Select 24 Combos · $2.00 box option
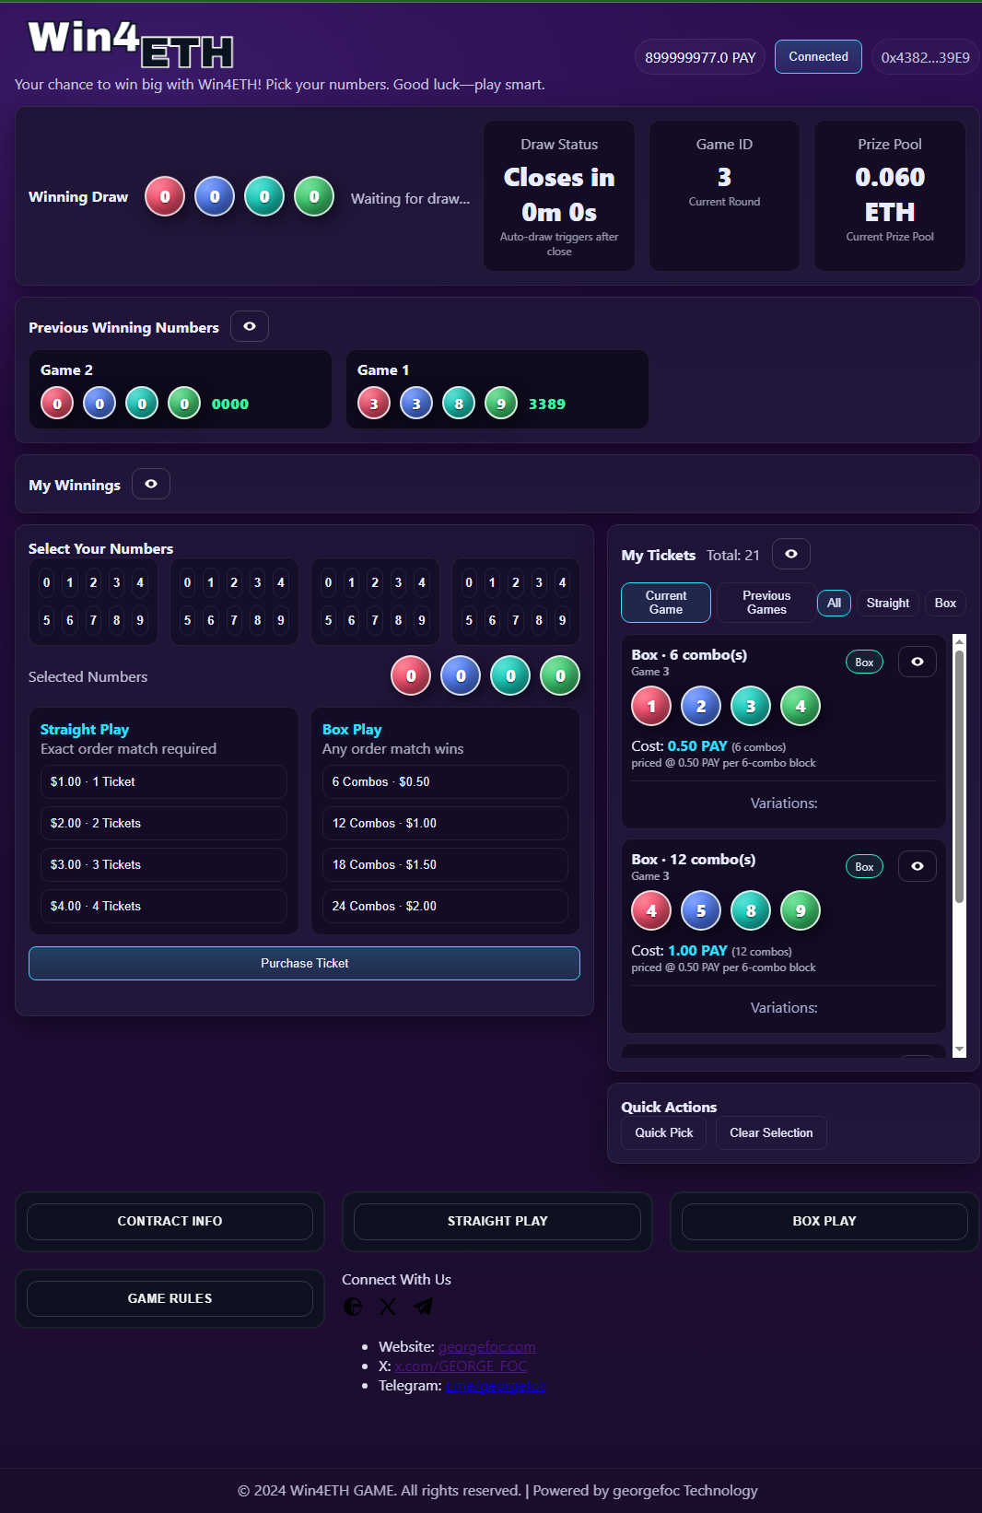 tap(445, 906)
